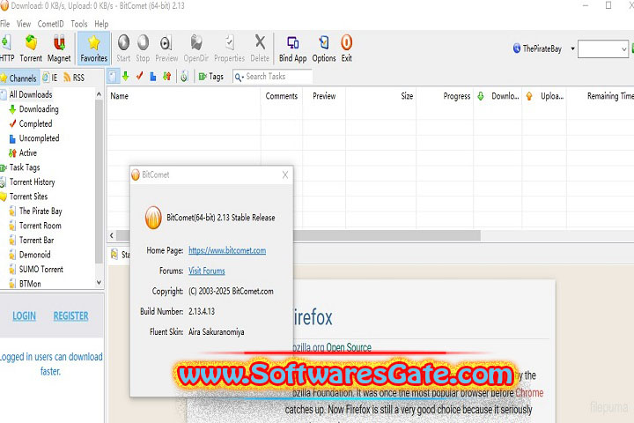Click the active tasks arrows filter icon

[166, 76]
